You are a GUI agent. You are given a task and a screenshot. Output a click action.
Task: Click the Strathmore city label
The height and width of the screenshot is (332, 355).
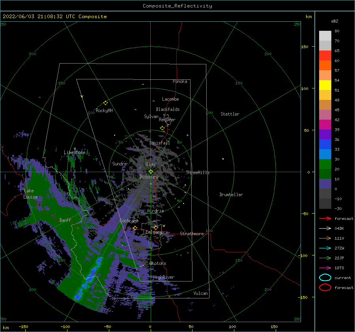pos(192,234)
